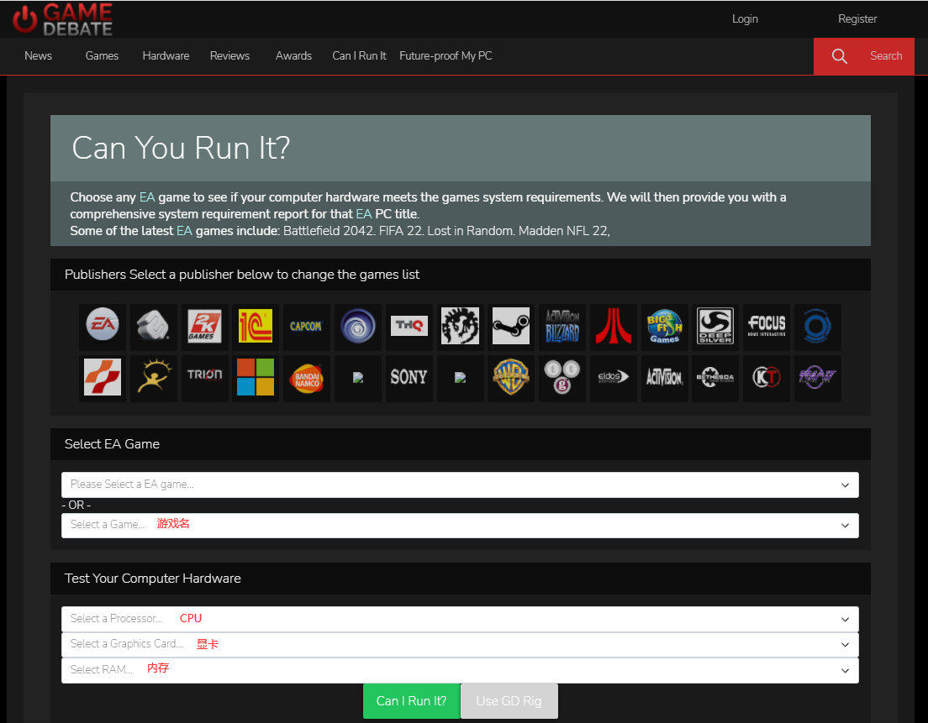Viewport: 928px width, 723px height.
Task: Expand the 'Select a Processor' dropdown
Action: (x=460, y=619)
